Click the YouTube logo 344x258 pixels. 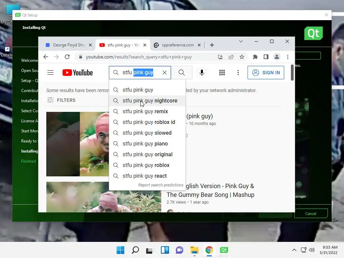coord(78,73)
